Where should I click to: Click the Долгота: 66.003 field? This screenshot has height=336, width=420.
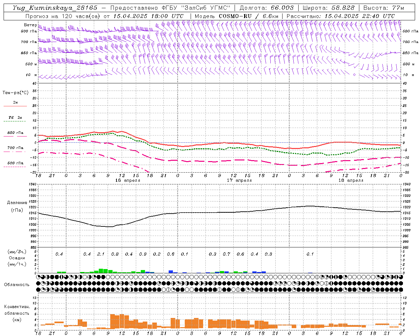pos(266,8)
